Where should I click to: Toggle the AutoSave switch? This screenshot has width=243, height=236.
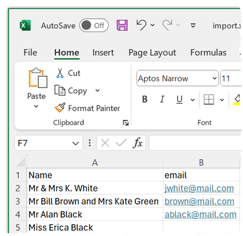(x=94, y=25)
